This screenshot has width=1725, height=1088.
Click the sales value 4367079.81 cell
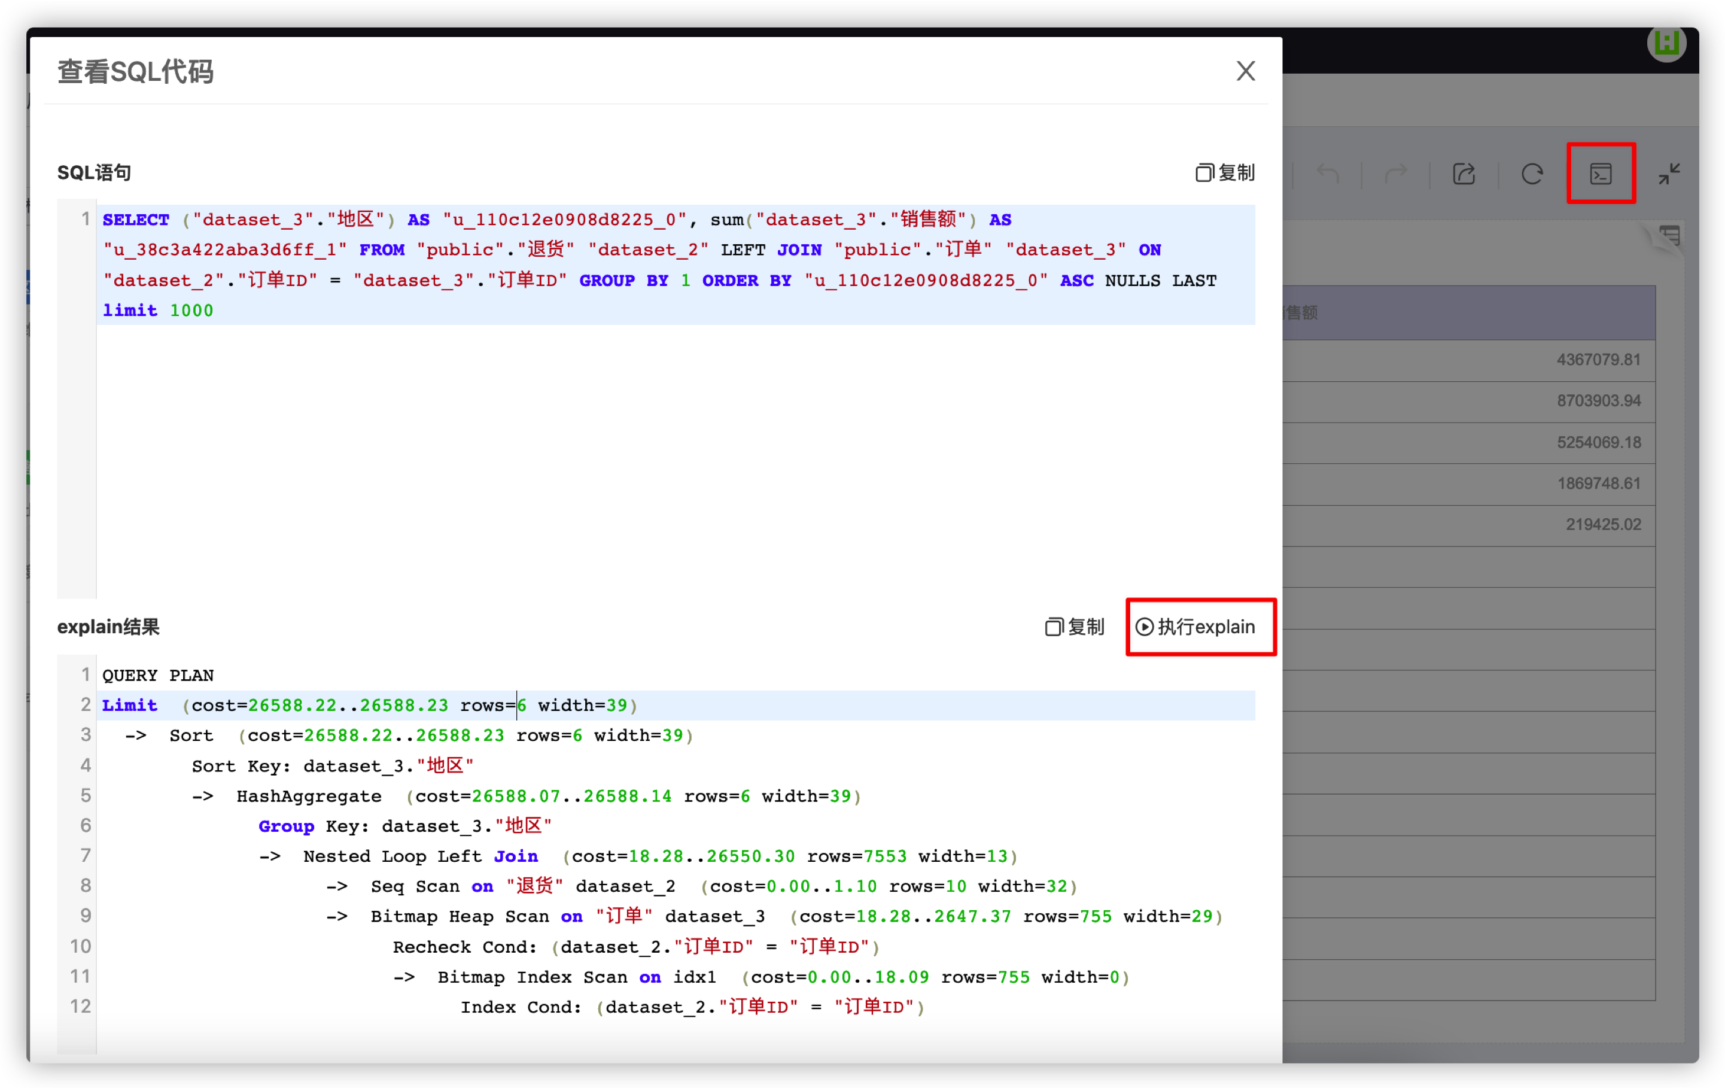pyautogui.click(x=1598, y=359)
